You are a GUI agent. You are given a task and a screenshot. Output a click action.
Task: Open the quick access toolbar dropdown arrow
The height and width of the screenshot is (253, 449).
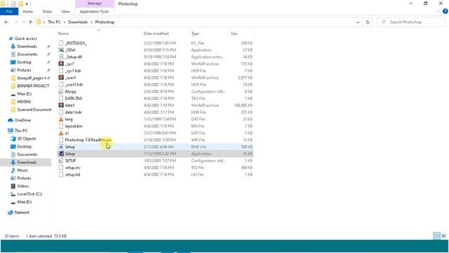[27, 4]
